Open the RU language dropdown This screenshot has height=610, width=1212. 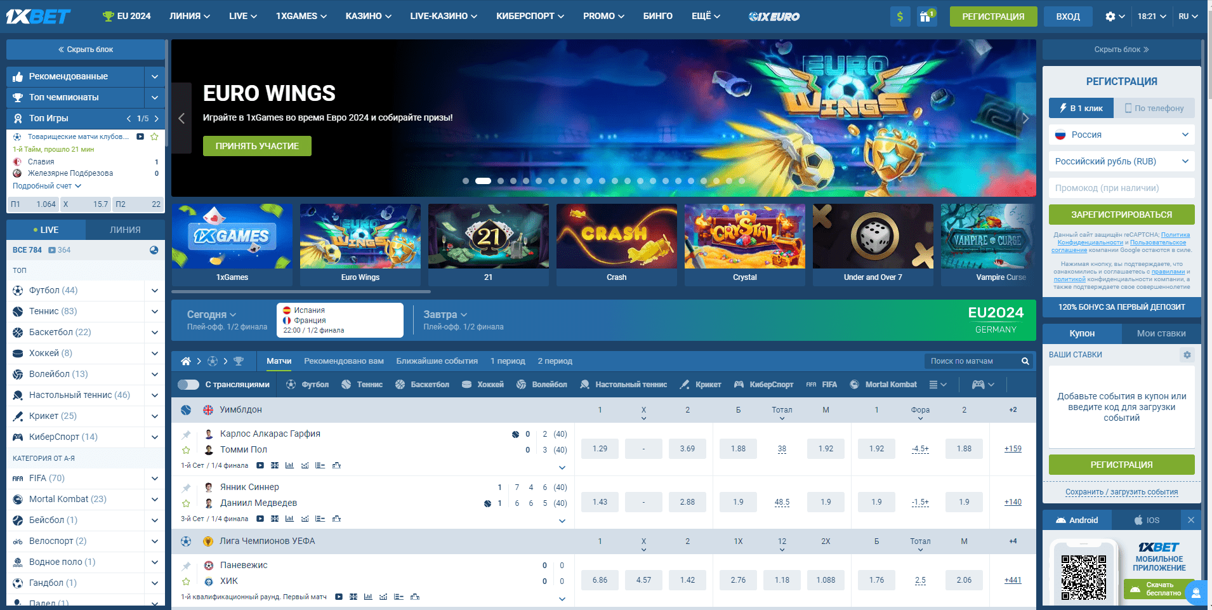tap(1188, 17)
